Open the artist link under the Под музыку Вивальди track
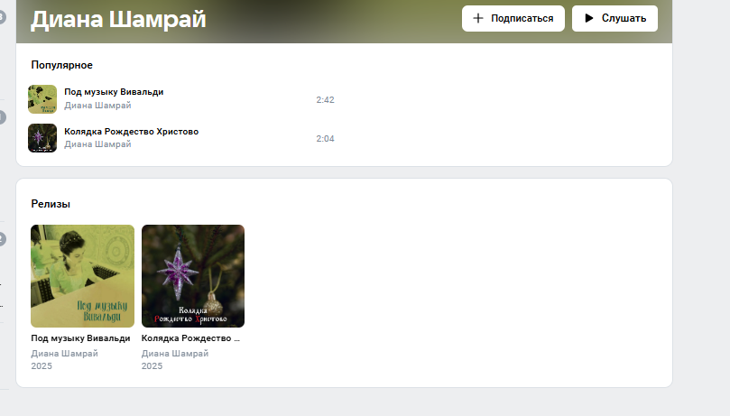The width and height of the screenshot is (730, 416). (x=97, y=105)
